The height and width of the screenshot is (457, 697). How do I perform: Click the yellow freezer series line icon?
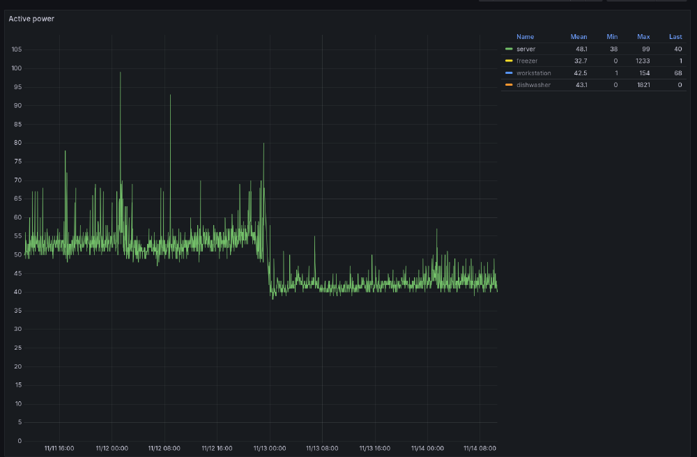point(510,61)
